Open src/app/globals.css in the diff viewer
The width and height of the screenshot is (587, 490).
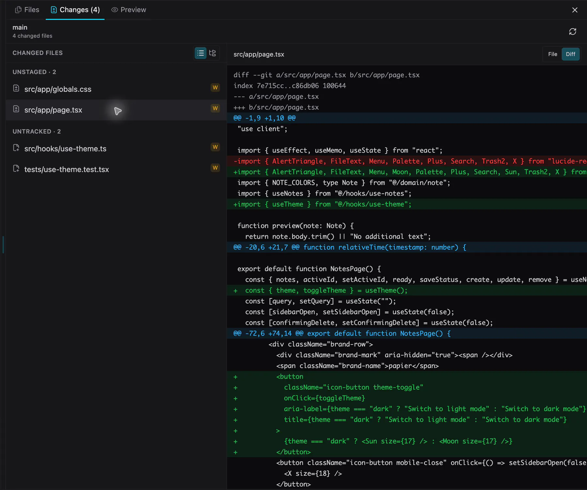(116, 89)
